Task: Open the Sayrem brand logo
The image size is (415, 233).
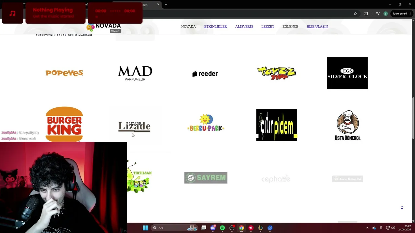Action: (206, 178)
